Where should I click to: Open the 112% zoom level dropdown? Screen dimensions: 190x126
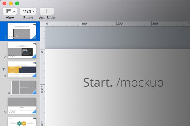point(28,11)
